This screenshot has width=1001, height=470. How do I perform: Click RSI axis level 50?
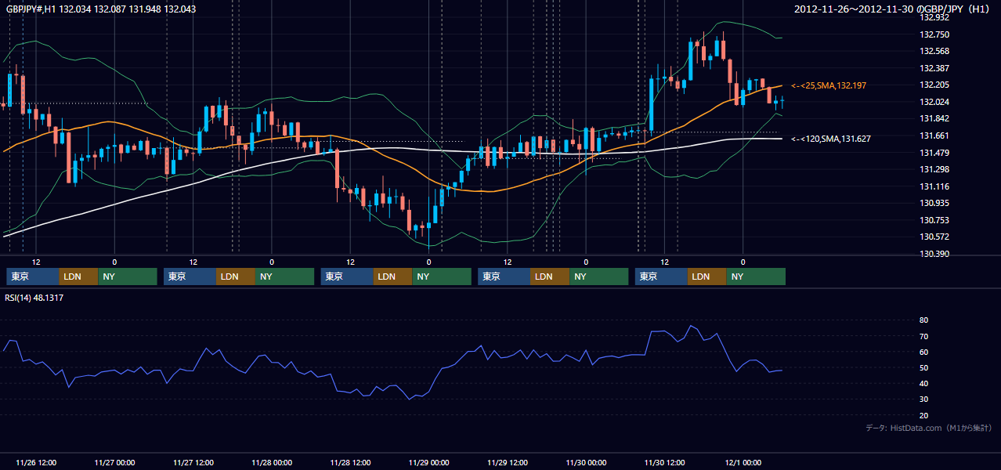coord(924,367)
